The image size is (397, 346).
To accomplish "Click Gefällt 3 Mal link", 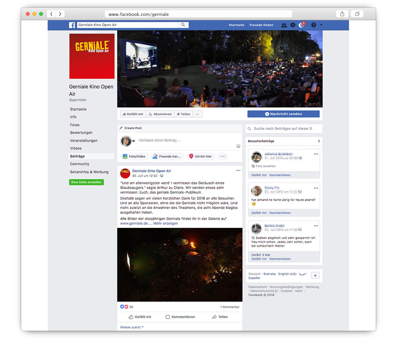I will [x=261, y=255].
